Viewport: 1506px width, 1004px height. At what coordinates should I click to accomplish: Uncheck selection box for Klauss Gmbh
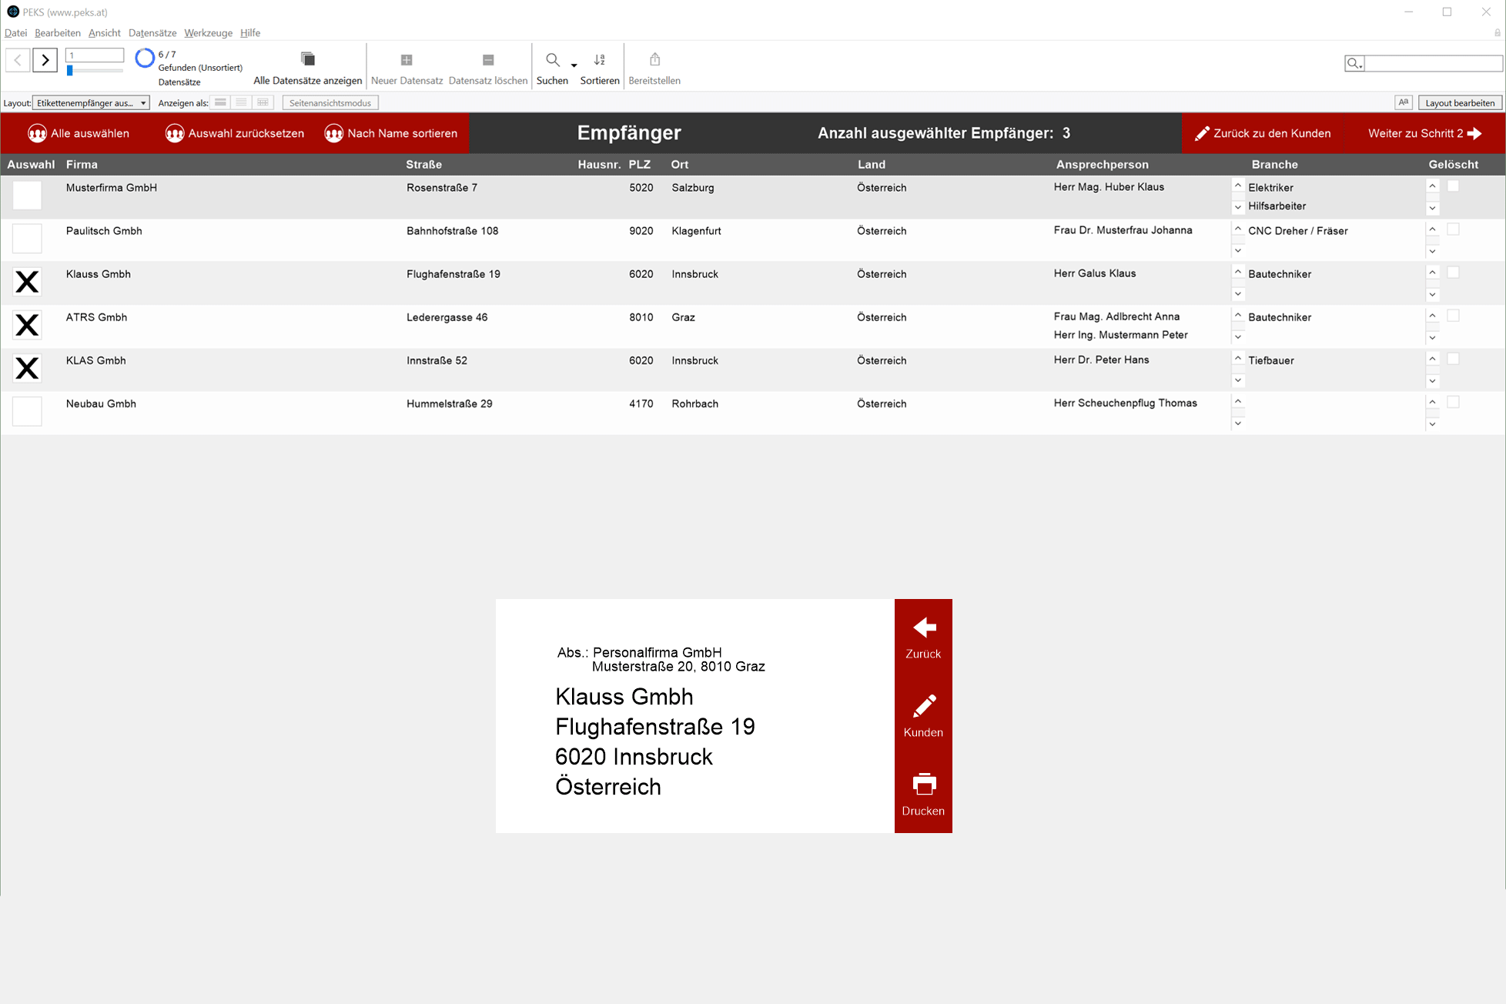coord(27,282)
